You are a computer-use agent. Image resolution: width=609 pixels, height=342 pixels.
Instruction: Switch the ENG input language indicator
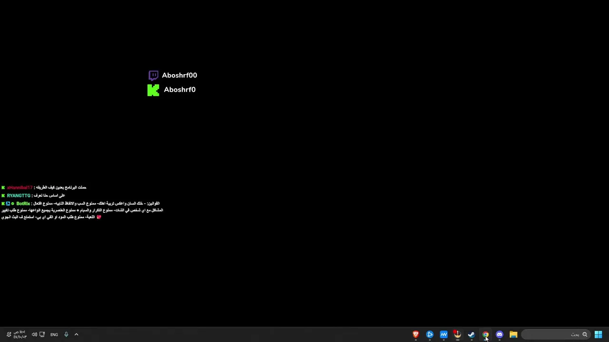point(54,334)
